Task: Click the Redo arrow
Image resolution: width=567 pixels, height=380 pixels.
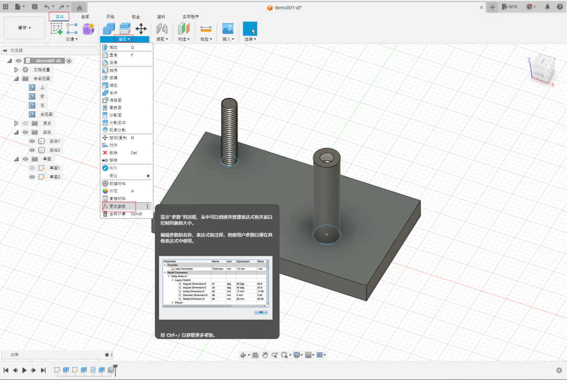Action: point(61,6)
